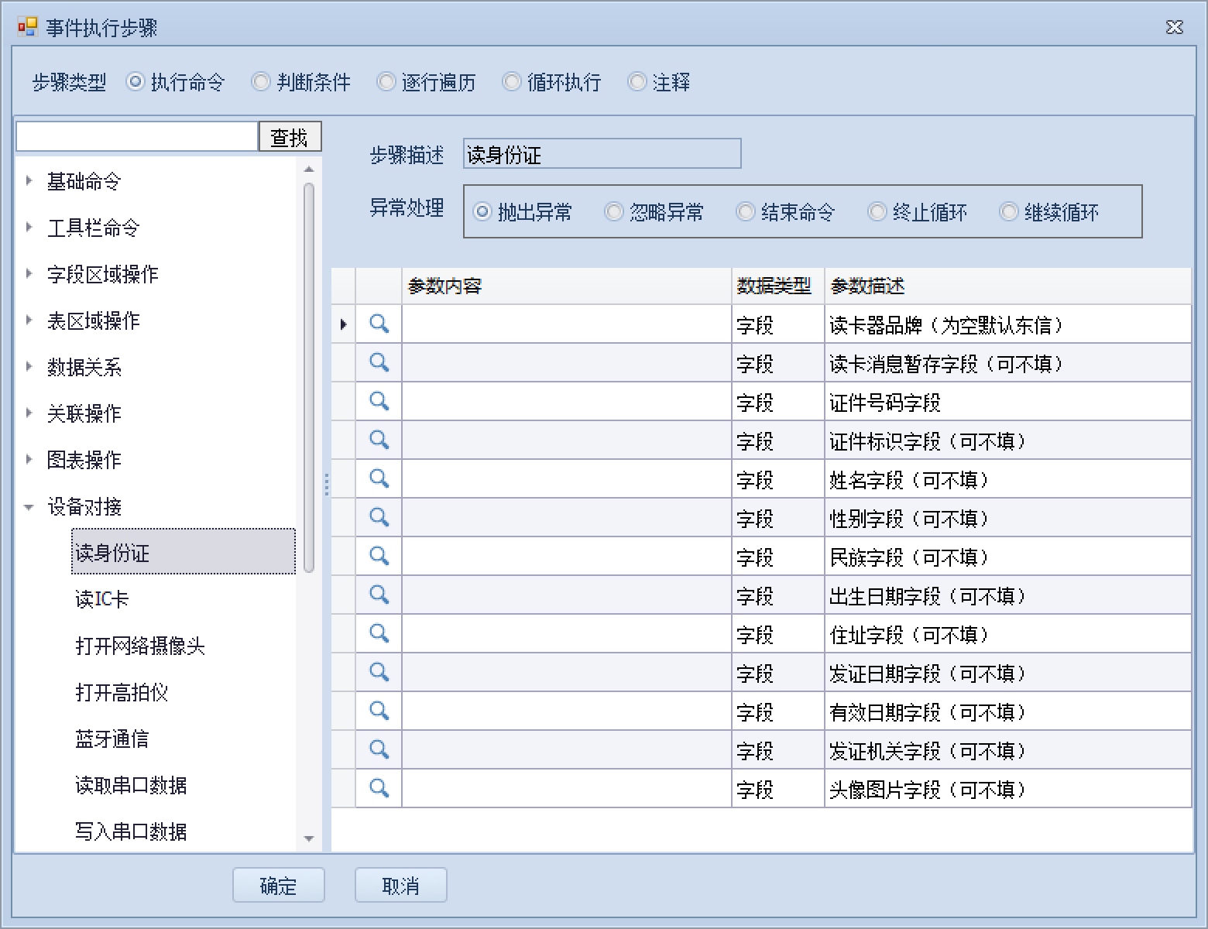Click magnifier icon for 住址字段 row
The height and width of the screenshot is (929, 1208).
[379, 633]
